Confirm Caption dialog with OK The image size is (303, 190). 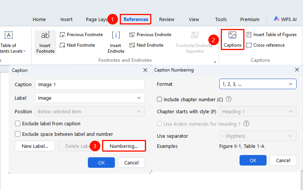101,163
